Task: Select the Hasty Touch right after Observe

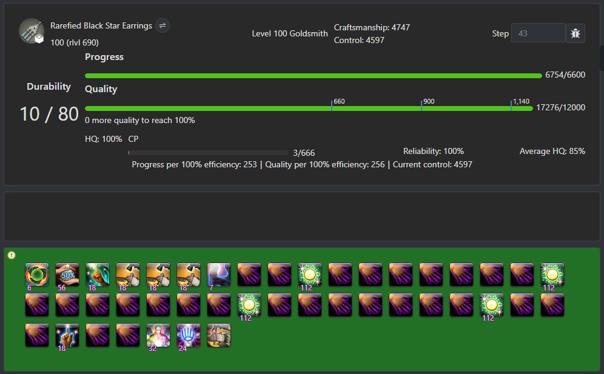Action: [249, 275]
